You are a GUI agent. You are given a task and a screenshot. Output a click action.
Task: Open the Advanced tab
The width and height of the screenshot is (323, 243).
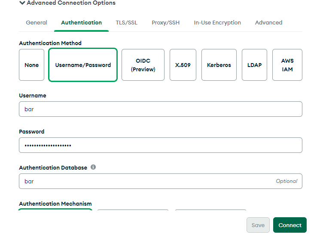point(268,23)
